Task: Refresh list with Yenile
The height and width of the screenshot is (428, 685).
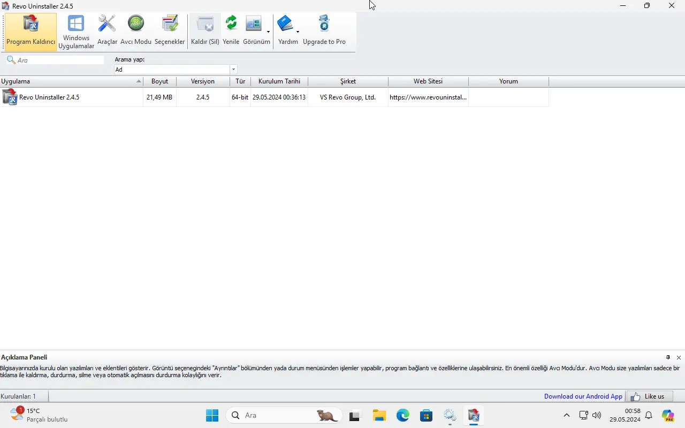Action: (x=231, y=31)
